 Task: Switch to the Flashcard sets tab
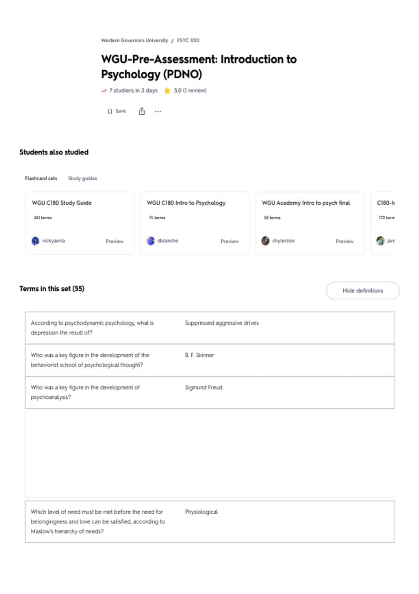[x=41, y=178]
